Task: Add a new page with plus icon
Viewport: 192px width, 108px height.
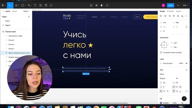Action: (x=29, y=17)
